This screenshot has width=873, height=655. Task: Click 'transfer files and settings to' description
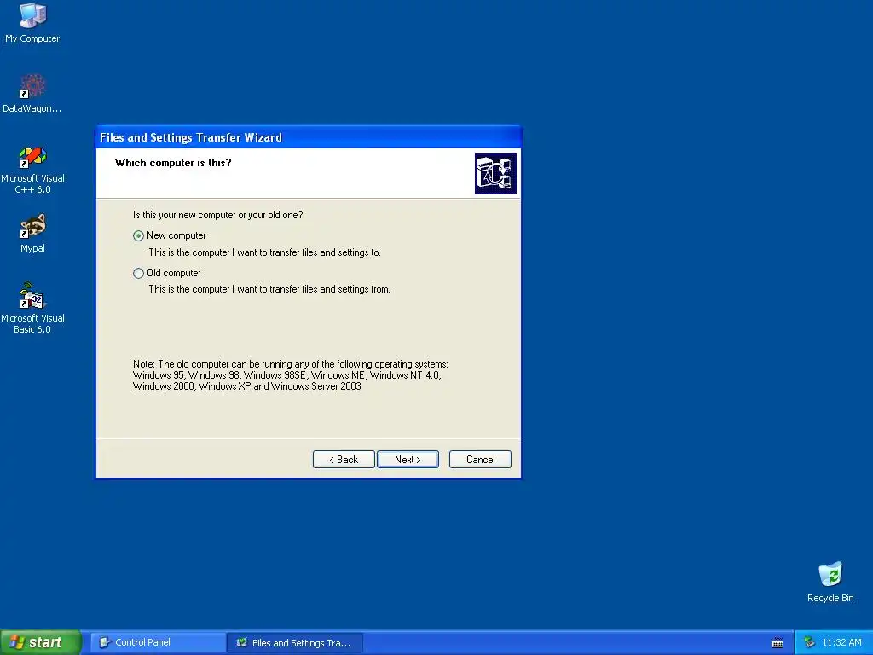pos(264,252)
